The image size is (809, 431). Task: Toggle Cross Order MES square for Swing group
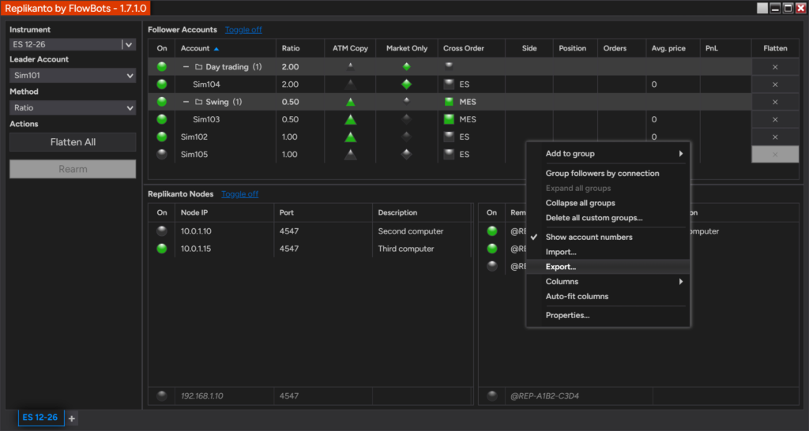point(449,102)
